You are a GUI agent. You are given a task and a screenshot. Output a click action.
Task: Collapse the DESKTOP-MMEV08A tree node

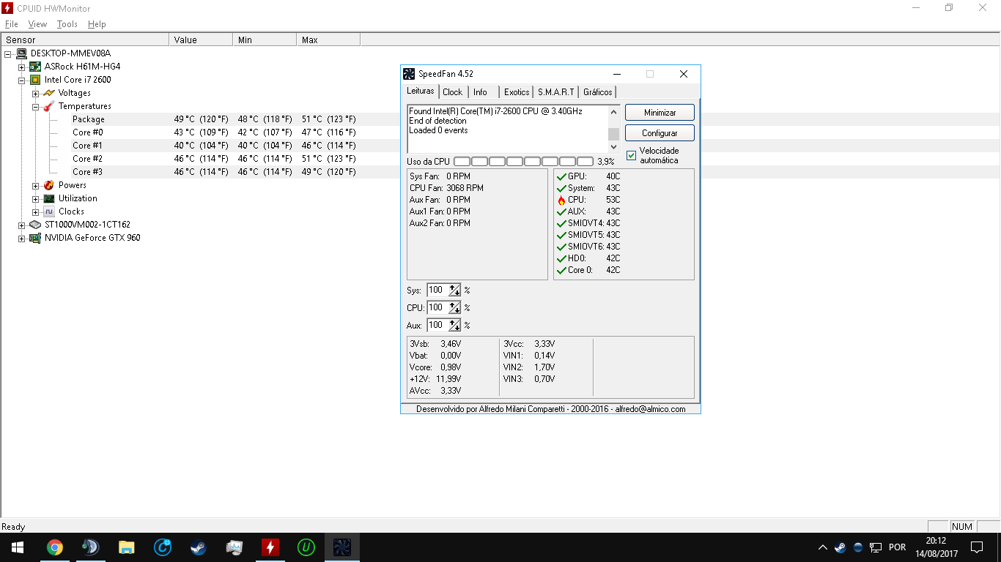pos(8,54)
